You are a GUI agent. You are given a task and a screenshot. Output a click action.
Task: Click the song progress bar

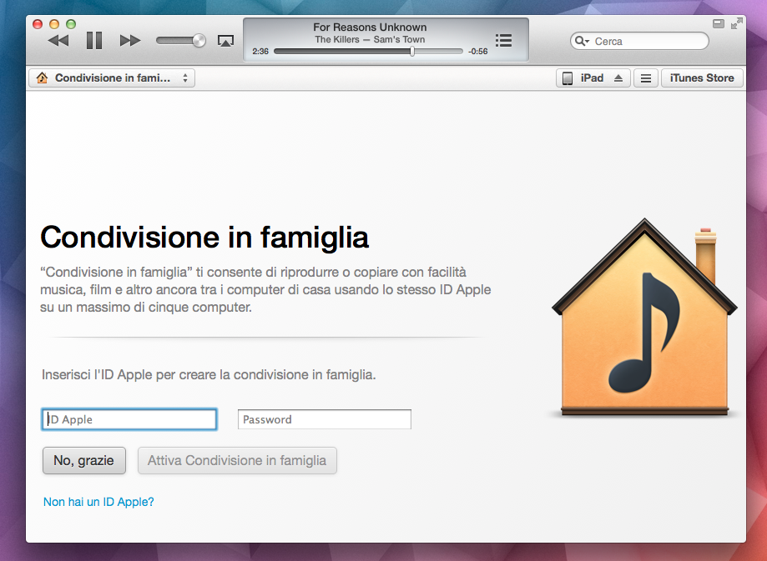(x=368, y=52)
